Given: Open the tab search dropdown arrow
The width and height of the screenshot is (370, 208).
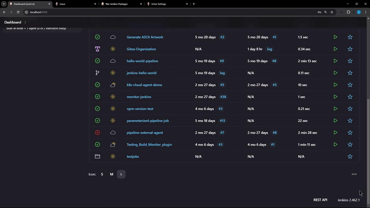Looking at the screenshot, I should [4, 4].
